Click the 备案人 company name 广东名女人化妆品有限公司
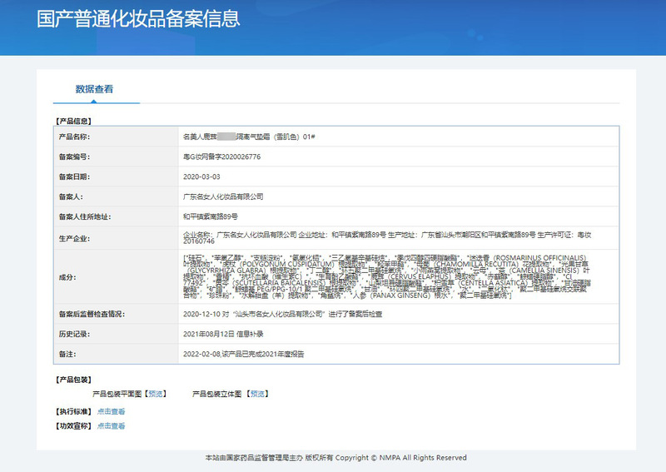The image size is (666, 472). tap(223, 196)
